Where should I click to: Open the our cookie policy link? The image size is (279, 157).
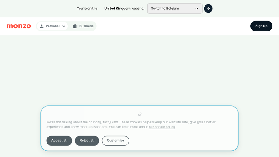tap(162, 127)
